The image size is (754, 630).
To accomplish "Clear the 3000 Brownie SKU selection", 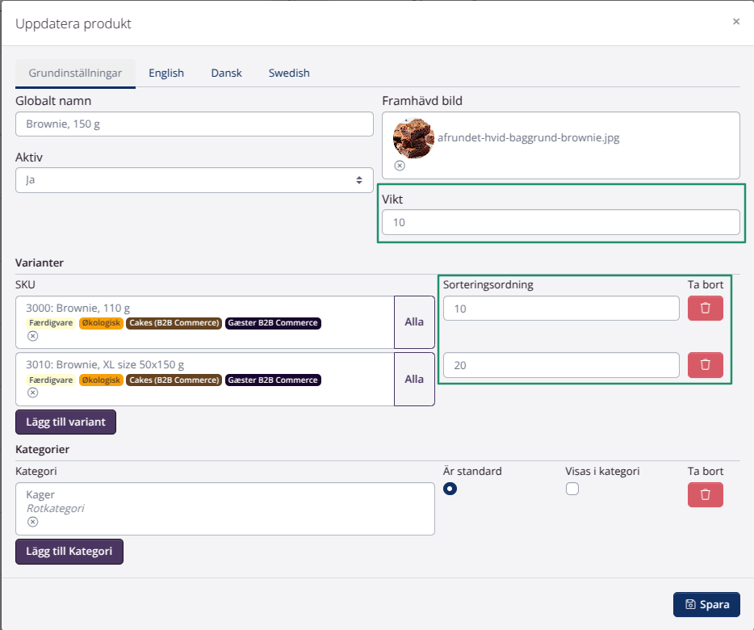I will 32,336.
